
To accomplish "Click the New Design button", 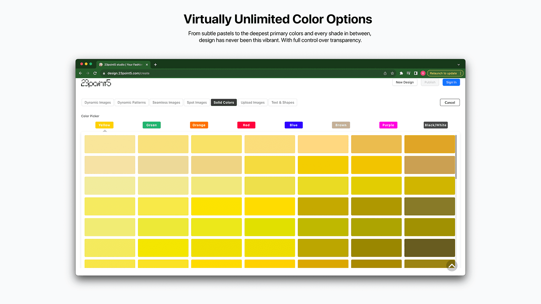I will [x=405, y=82].
